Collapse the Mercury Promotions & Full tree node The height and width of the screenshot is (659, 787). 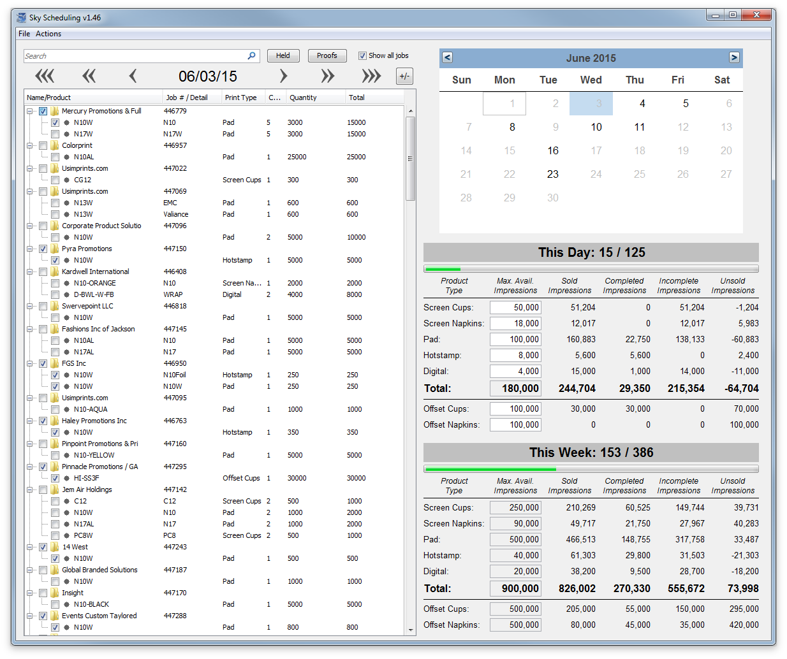[30, 111]
